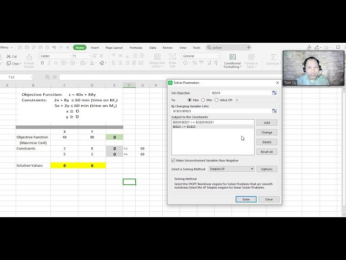Open the font name dropdown Calibri

[x=70, y=56]
